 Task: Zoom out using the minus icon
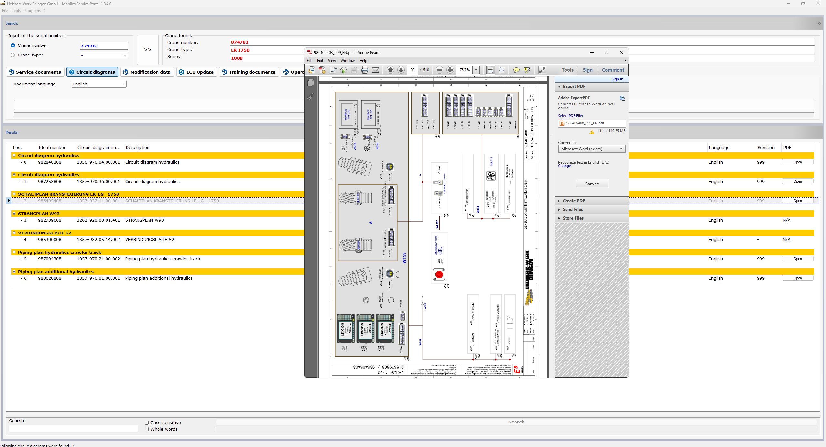point(439,70)
